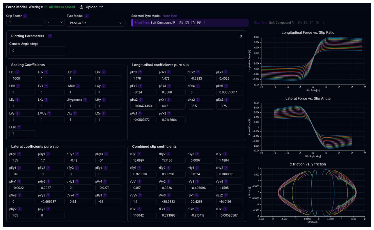Open the Tyre Model Pacejka 5.2 dropdown
This screenshot has width=374, height=230.
click(x=96, y=23)
